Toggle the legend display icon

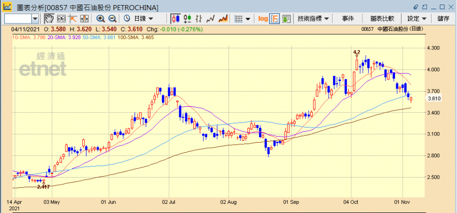pyautogui.click(x=275, y=19)
